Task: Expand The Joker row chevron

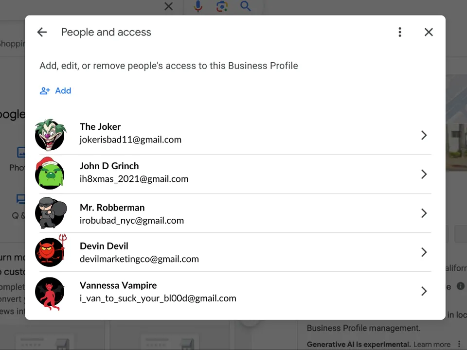Action: click(x=424, y=135)
